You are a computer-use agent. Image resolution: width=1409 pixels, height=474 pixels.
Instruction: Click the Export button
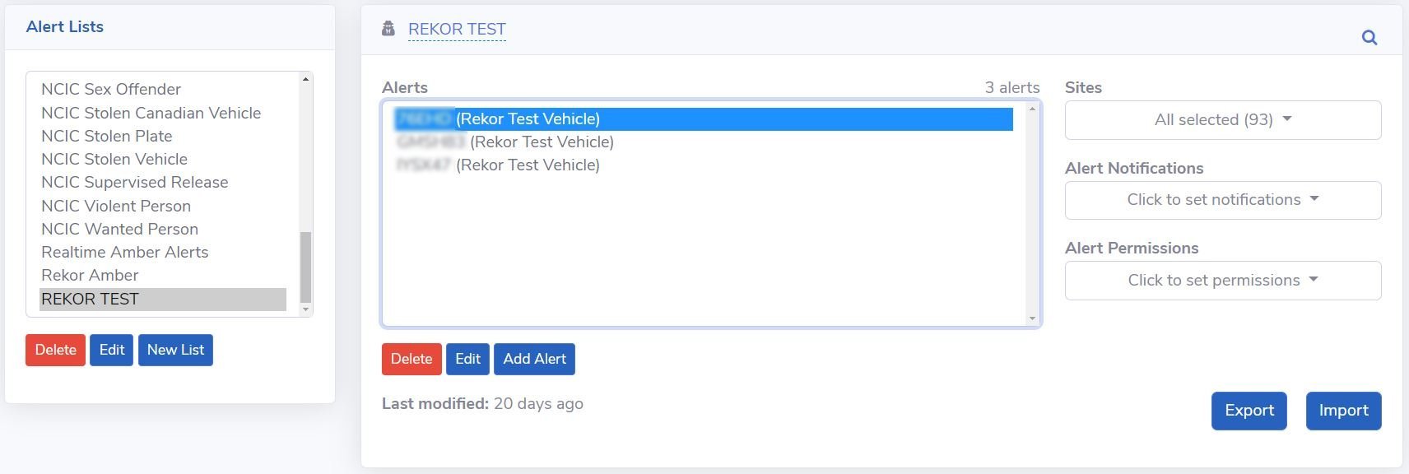pos(1249,411)
